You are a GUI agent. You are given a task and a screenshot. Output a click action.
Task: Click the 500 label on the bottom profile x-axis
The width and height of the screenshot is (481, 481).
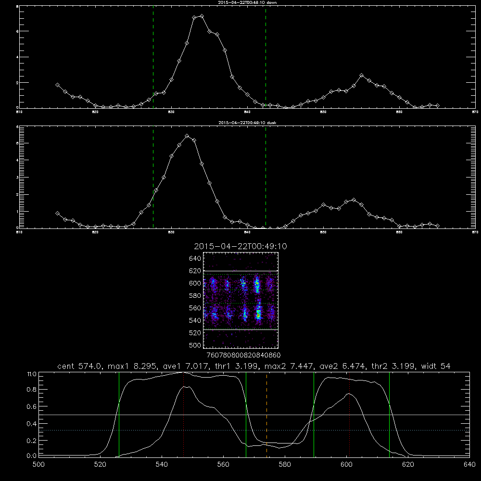(38, 465)
